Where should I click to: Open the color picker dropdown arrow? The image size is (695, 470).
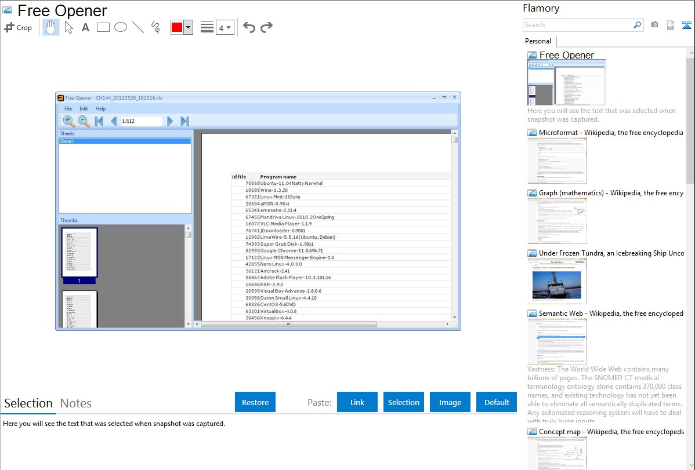click(x=189, y=27)
